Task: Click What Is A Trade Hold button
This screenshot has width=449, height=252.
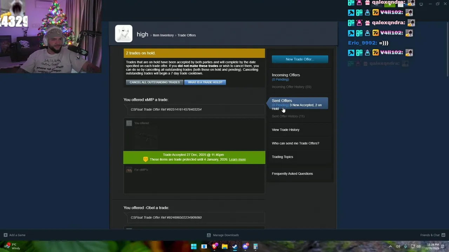Action: [x=205, y=82]
